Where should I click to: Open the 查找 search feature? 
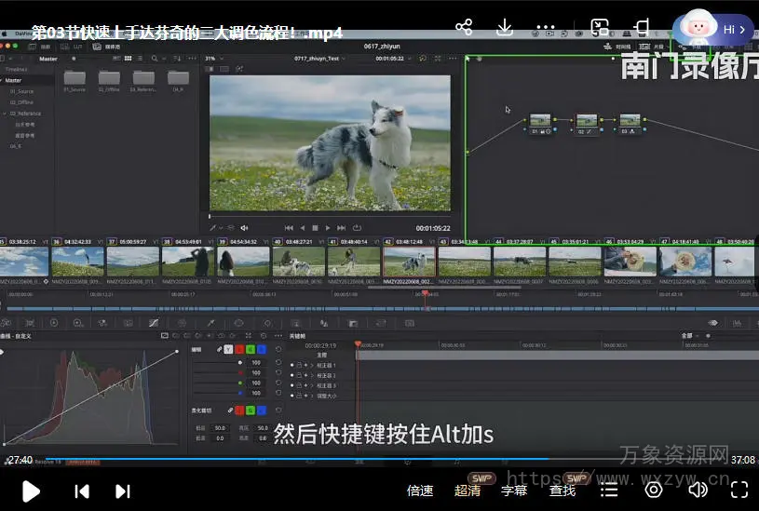coord(562,491)
